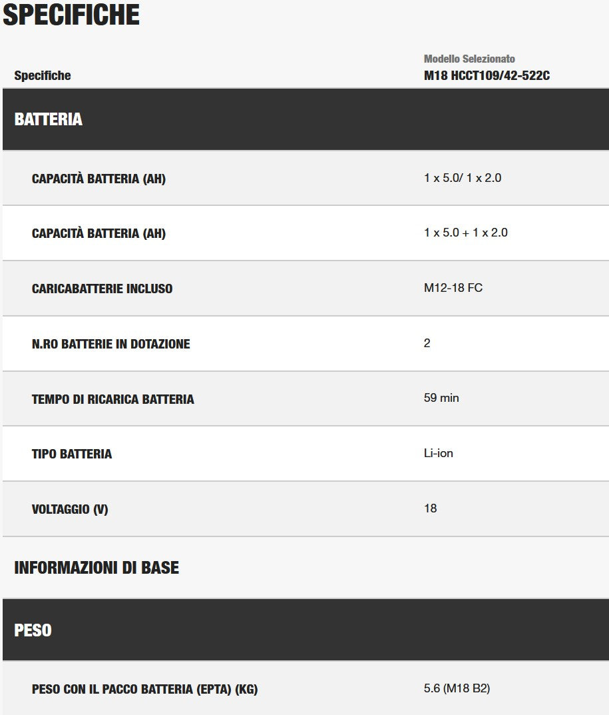This screenshot has height=715, width=609.
Task: Click the Modello Selezionato label
Action: [469, 59]
